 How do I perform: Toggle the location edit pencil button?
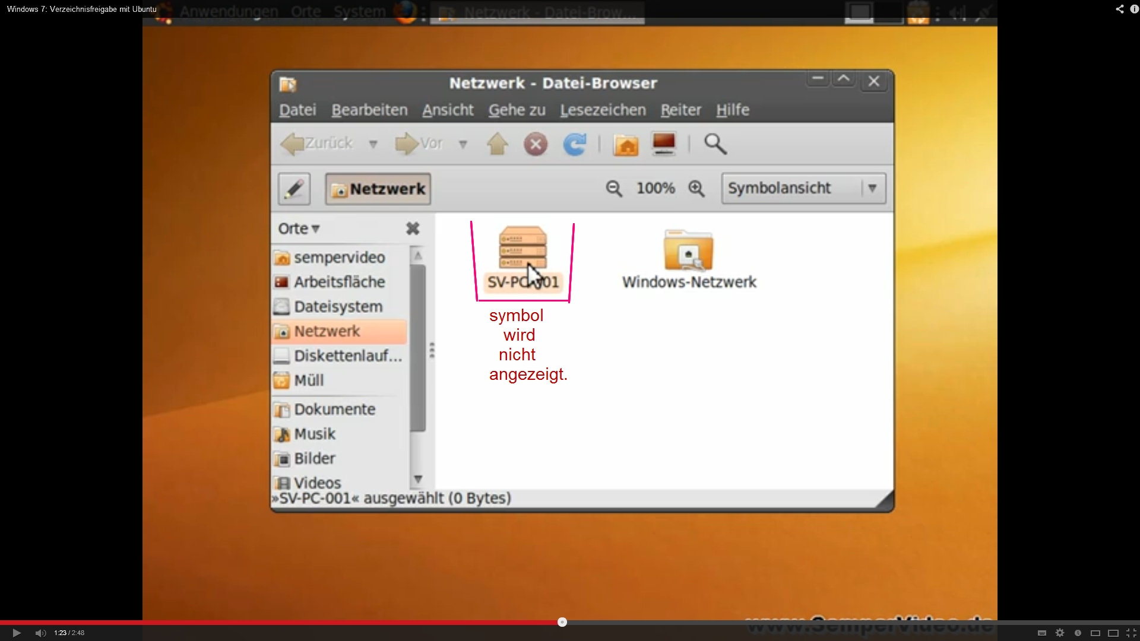point(294,189)
